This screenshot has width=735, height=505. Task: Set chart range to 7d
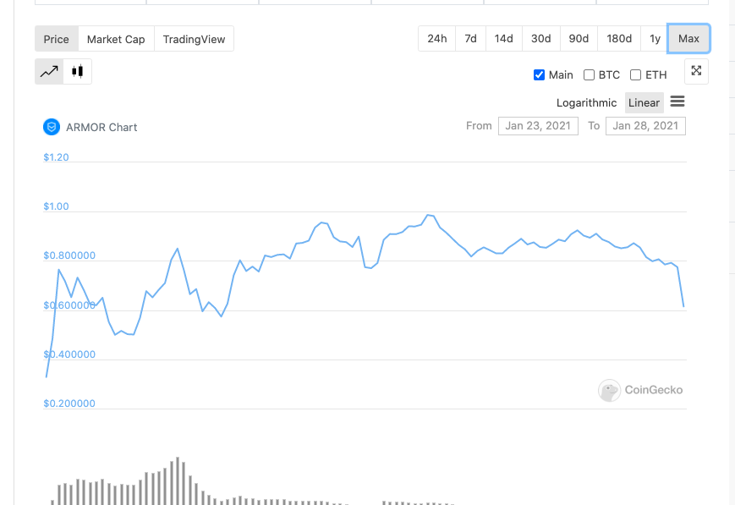point(470,39)
